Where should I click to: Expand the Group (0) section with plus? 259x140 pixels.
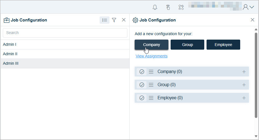(244, 85)
